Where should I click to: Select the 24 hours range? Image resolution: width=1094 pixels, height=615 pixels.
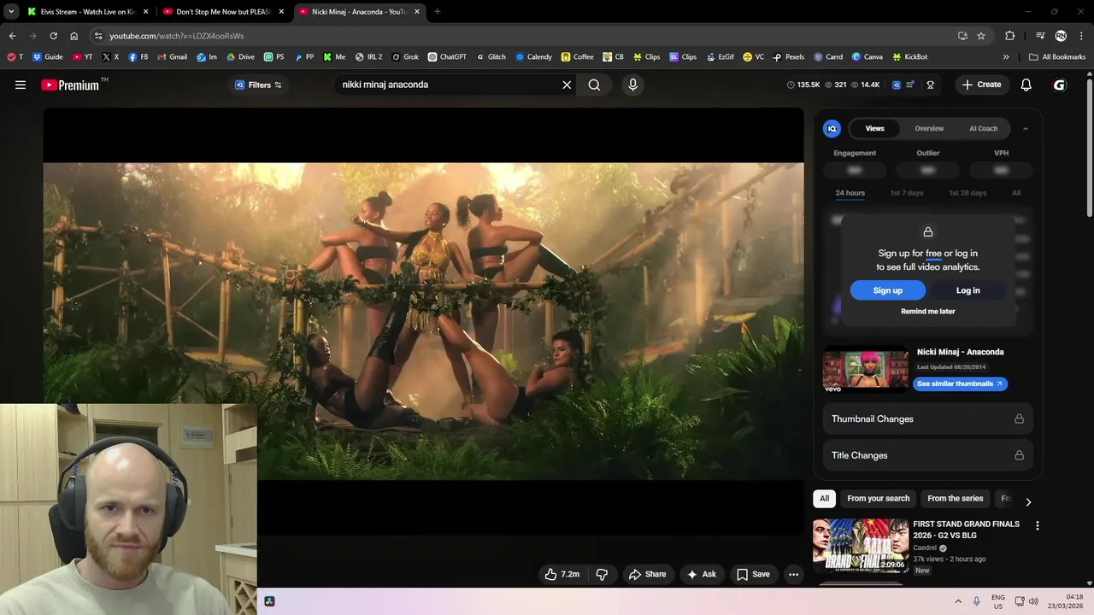pos(850,193)
